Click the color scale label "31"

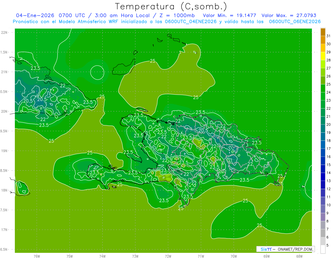(328, 36)
